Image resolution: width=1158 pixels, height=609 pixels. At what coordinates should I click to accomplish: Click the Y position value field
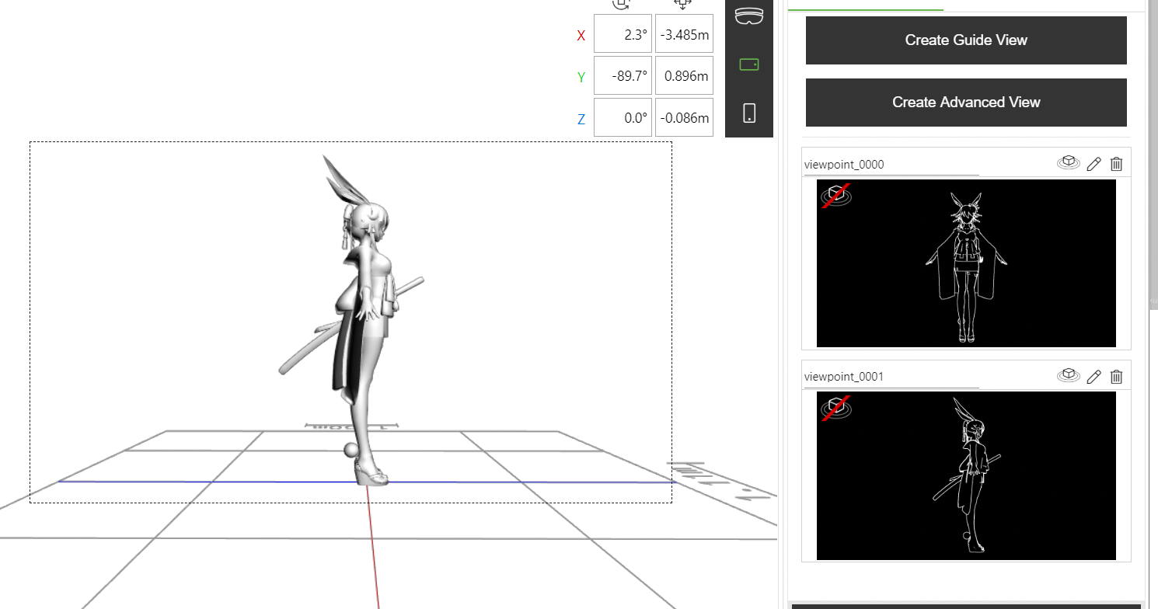click(x=683, y=75)
